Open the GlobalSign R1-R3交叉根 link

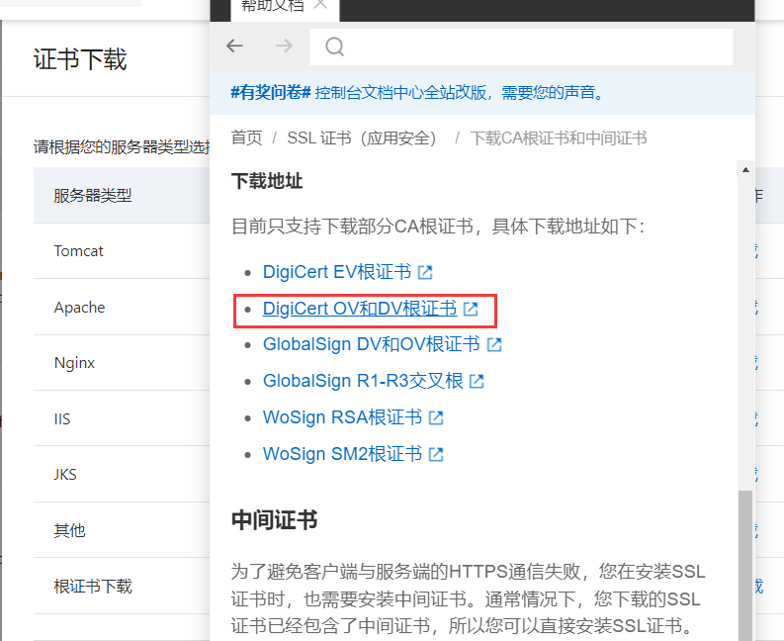tap(363, 381)
